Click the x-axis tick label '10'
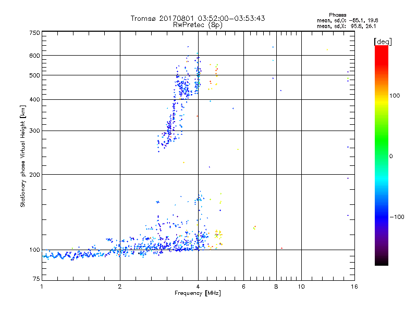The image size is (417, 312). click(301, 287)
